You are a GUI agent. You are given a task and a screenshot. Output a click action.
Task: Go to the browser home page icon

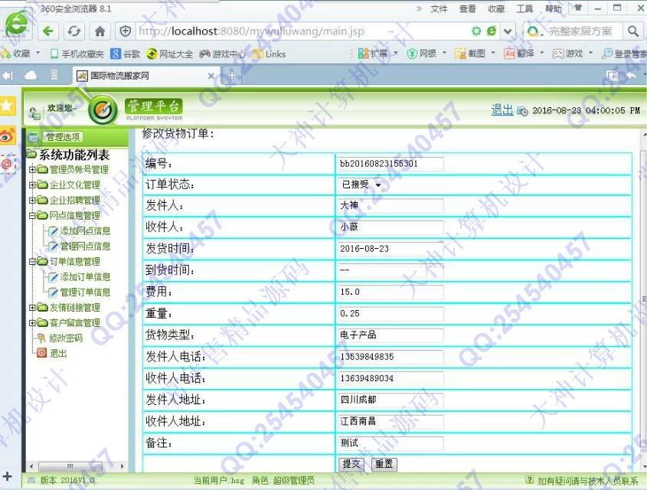tap(100, 31)
